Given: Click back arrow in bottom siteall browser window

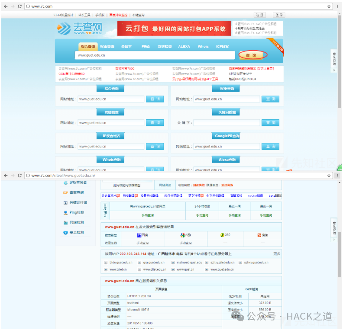Looking at the screenshot, I should (x=6, y=175).
